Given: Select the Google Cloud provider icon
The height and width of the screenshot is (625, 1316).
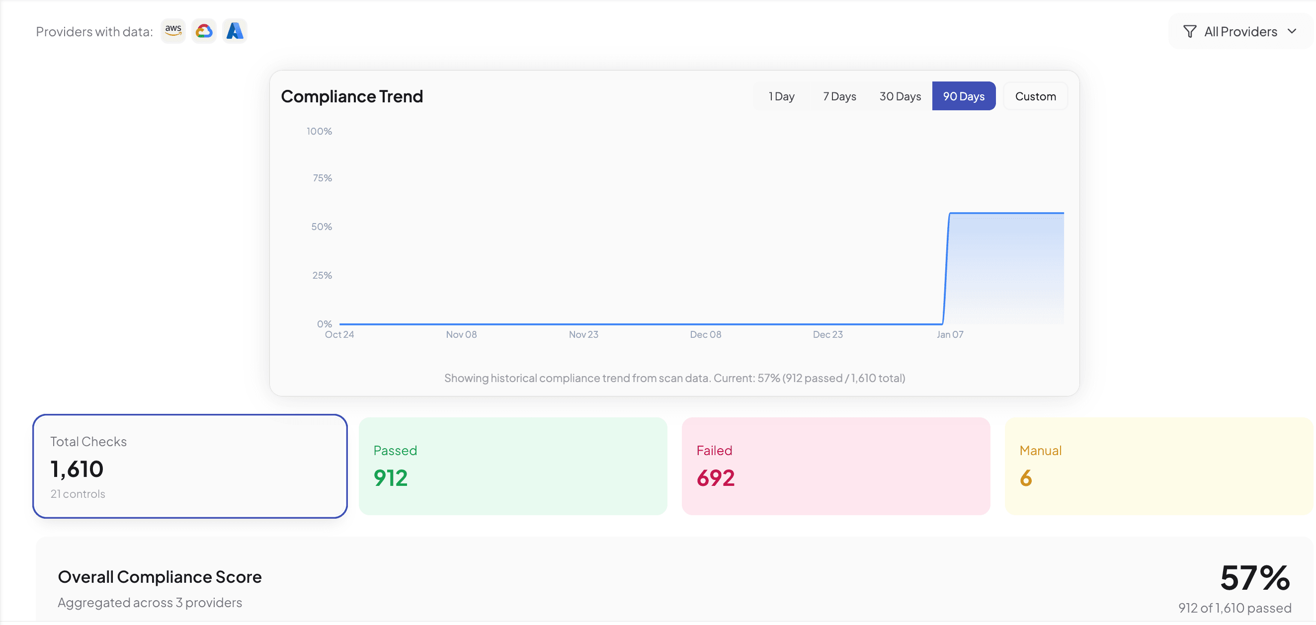Looking at the screenshot, I should 203,31.
